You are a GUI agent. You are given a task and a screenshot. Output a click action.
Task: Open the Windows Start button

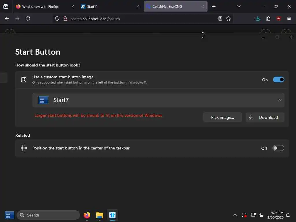point(9,215)
